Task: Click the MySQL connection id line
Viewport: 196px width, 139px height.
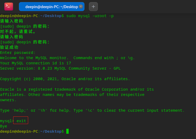Action: point(36,63)
